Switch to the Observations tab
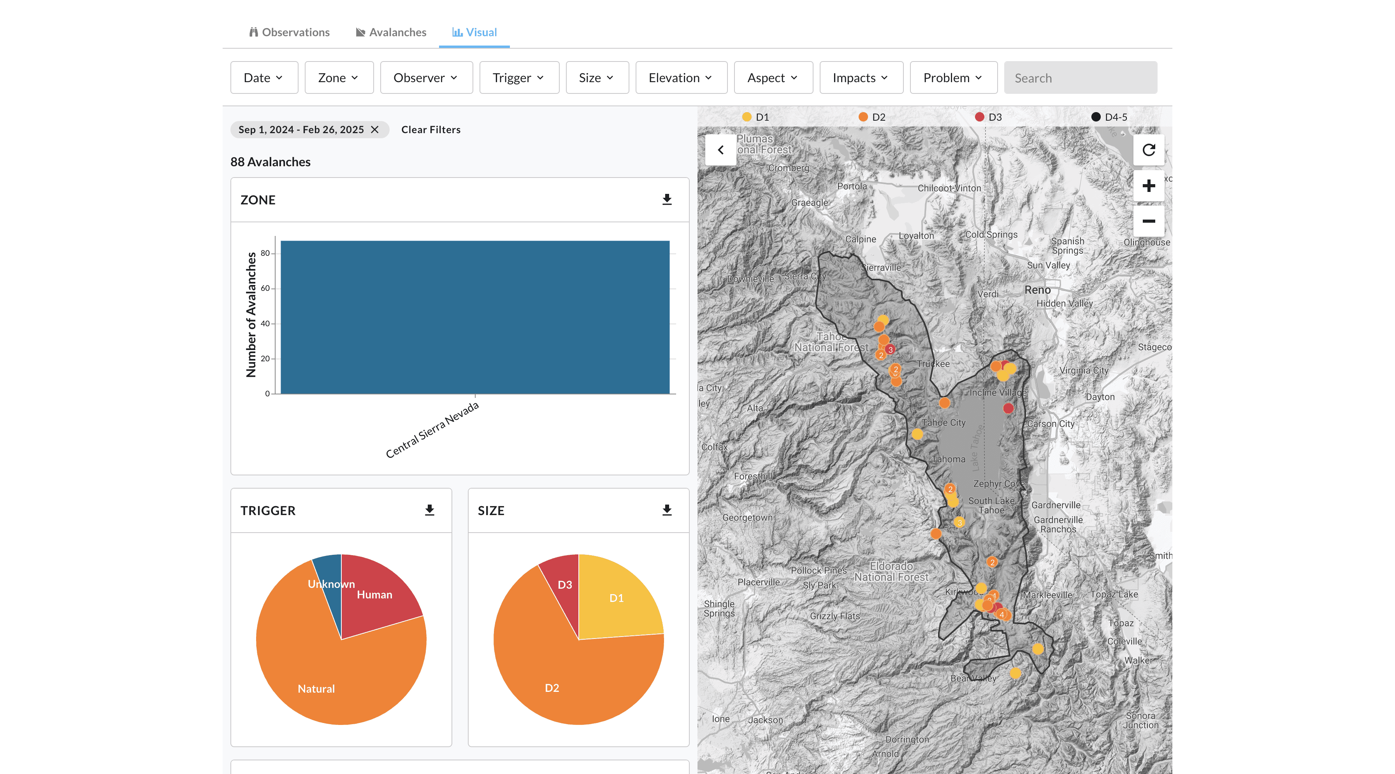The width and height of the screenshot is (1395, 774). point(289,32)
